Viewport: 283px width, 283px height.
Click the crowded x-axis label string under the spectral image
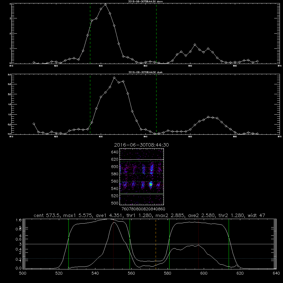[143, 209]
